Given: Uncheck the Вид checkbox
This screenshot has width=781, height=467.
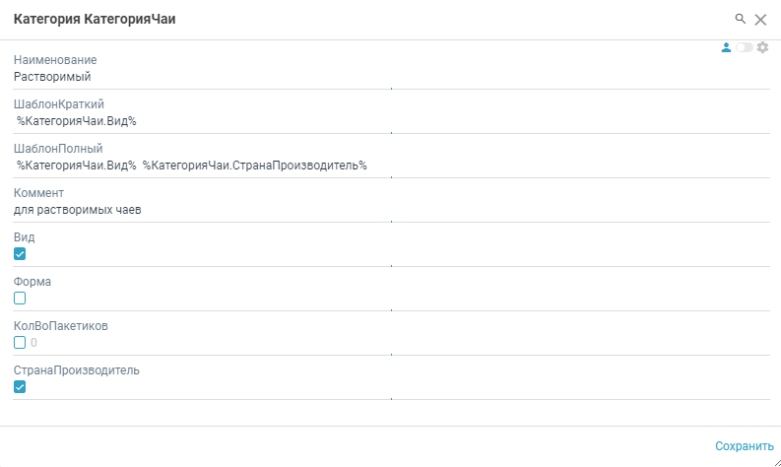Looking at the screenshot, I should (20, 254).
